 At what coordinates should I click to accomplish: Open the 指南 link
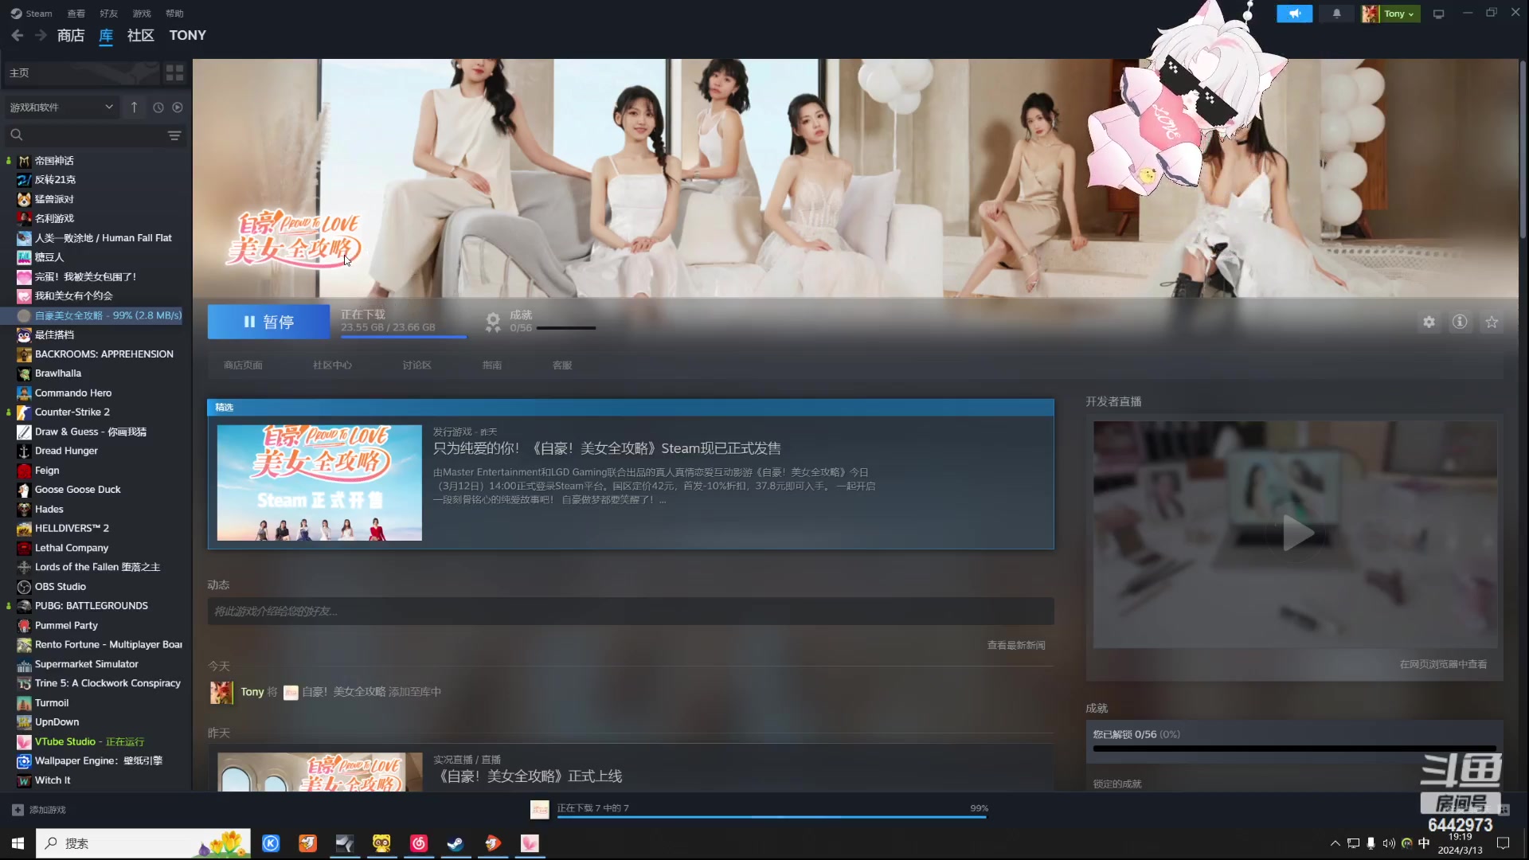(492, 365)
